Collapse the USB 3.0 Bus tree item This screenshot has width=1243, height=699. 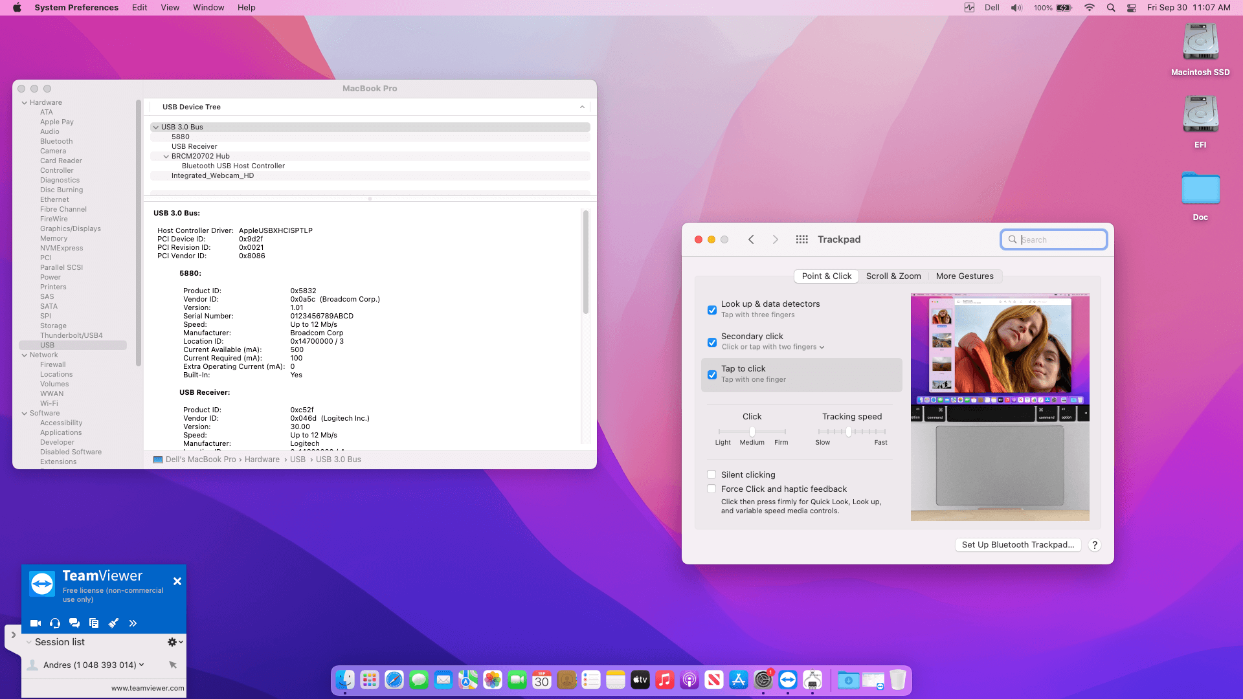[156, 128]
